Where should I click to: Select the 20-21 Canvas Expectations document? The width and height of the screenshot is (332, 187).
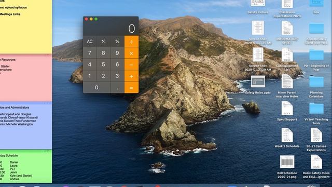tap(316, 135)
